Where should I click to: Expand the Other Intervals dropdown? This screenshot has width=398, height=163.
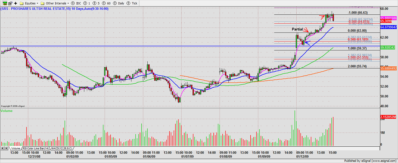click(x=68, y=3)
